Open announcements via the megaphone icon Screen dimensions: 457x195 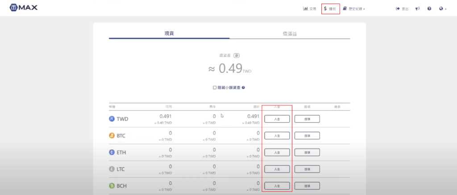[418, 9]
